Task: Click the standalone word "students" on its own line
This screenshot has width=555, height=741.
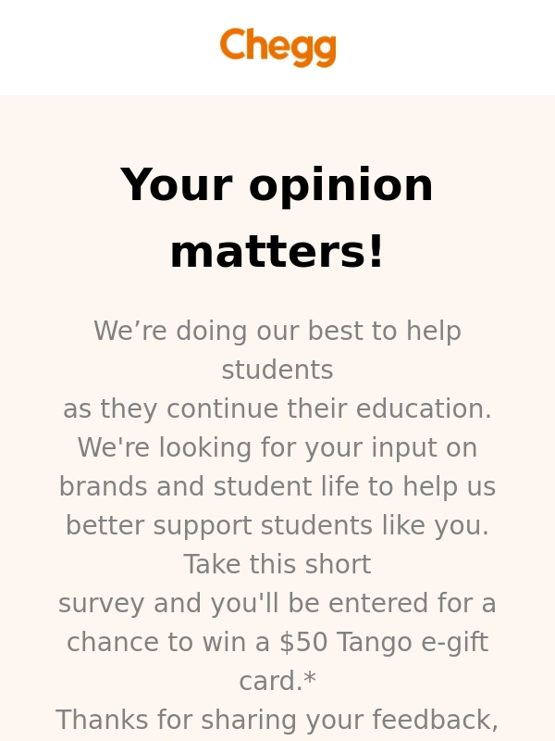Action: pyautogui.click(x=277, y=370)
